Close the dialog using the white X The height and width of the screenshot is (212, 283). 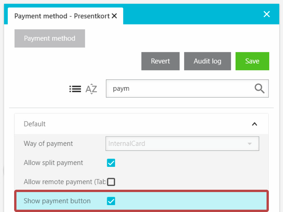[267, 14]
